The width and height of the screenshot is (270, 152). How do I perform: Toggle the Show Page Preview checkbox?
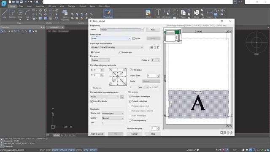(x=165, y=25)
